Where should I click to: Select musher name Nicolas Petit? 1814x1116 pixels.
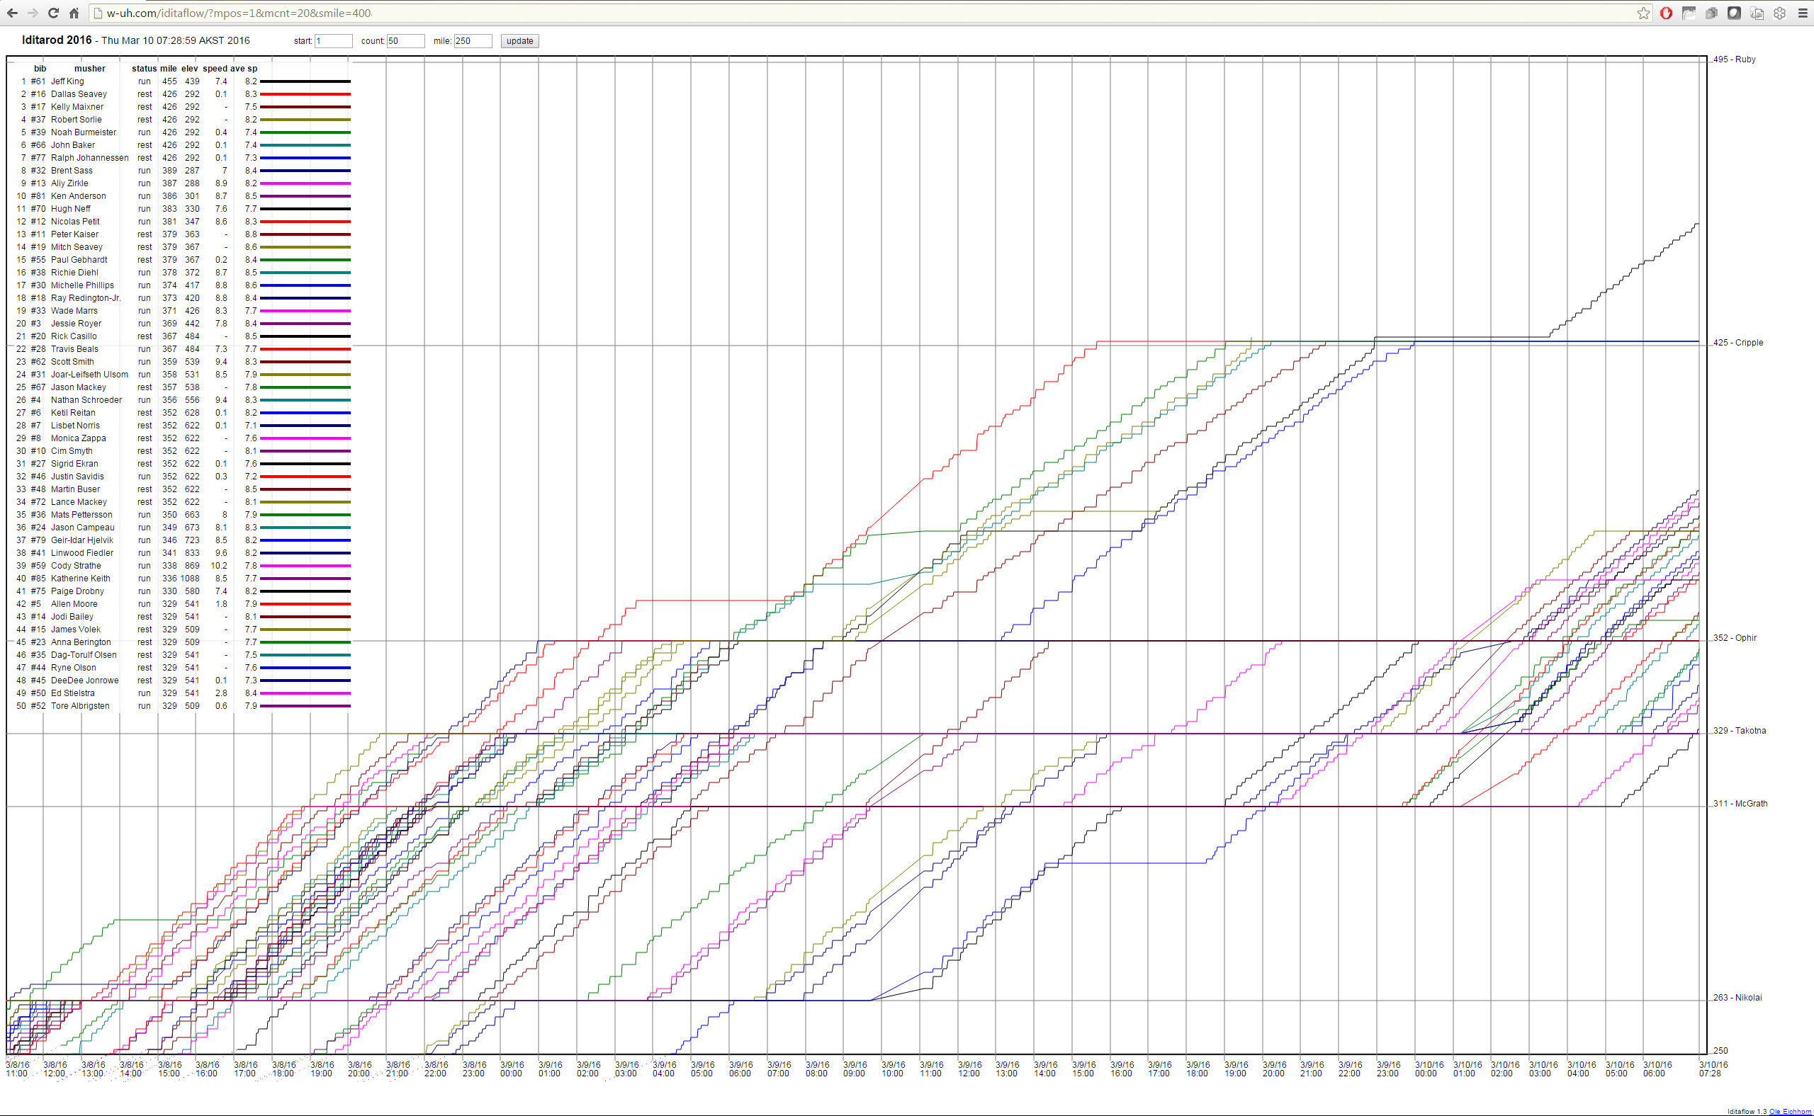(75, 222)
